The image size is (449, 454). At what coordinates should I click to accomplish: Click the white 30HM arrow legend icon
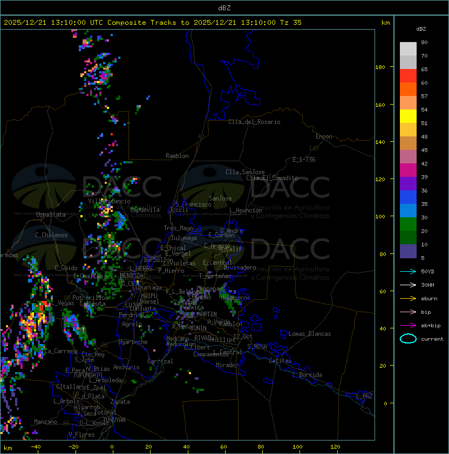pyautogui.click(x=408, y=285)
